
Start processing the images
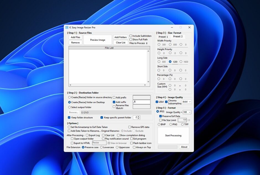coord(173,136)
